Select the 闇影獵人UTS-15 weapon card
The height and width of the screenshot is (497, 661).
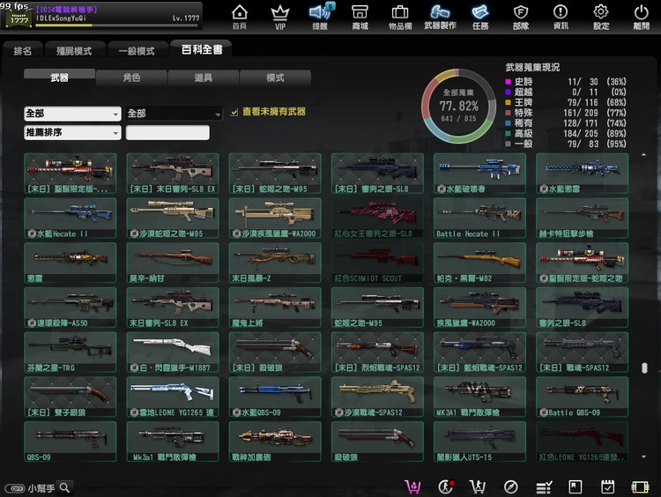pos(479,441)
